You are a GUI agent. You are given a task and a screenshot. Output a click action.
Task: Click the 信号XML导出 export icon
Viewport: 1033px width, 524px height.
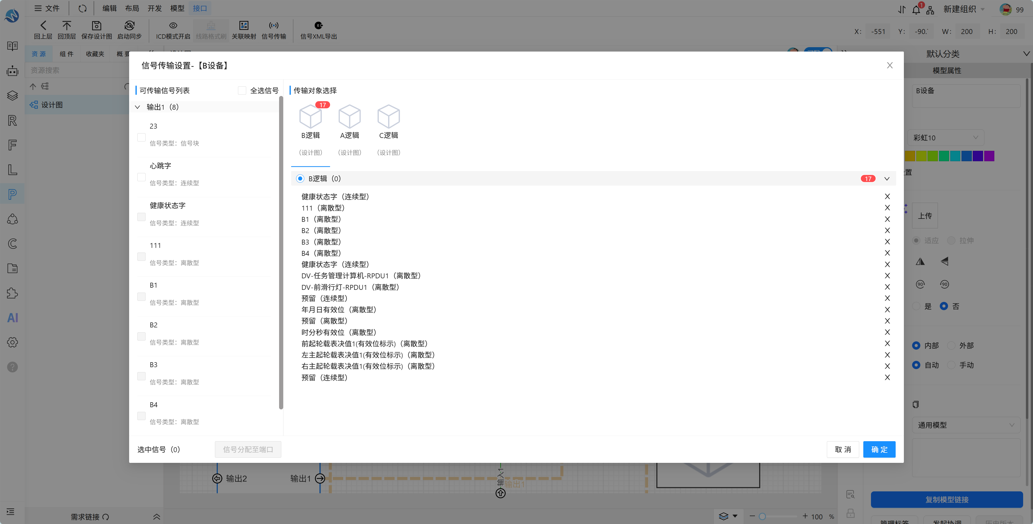coord(318,26)
